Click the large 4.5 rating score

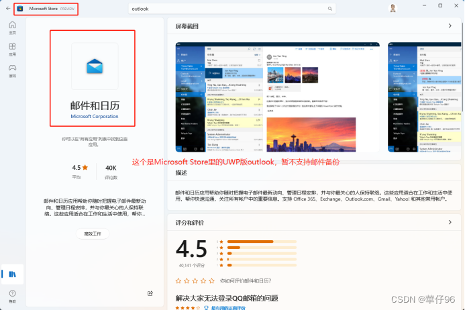pyautogui.click(x=191, y=249)
